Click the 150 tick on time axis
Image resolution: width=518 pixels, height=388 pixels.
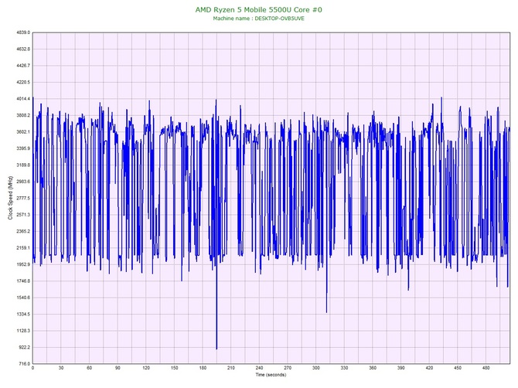point(175,368)
